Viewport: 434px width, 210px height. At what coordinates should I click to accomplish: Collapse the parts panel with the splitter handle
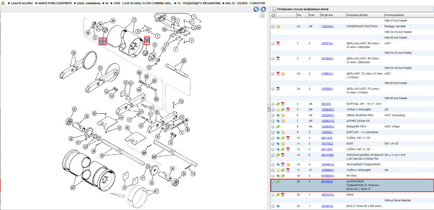[269, 108]
